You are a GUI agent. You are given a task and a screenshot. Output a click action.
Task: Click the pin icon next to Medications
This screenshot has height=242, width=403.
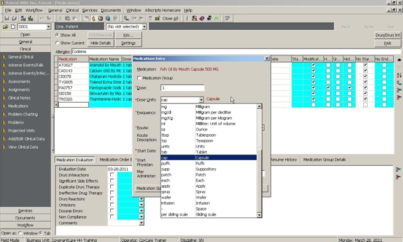4,107
